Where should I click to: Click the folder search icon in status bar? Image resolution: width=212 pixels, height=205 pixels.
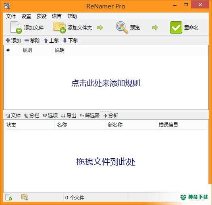[25, 197]
